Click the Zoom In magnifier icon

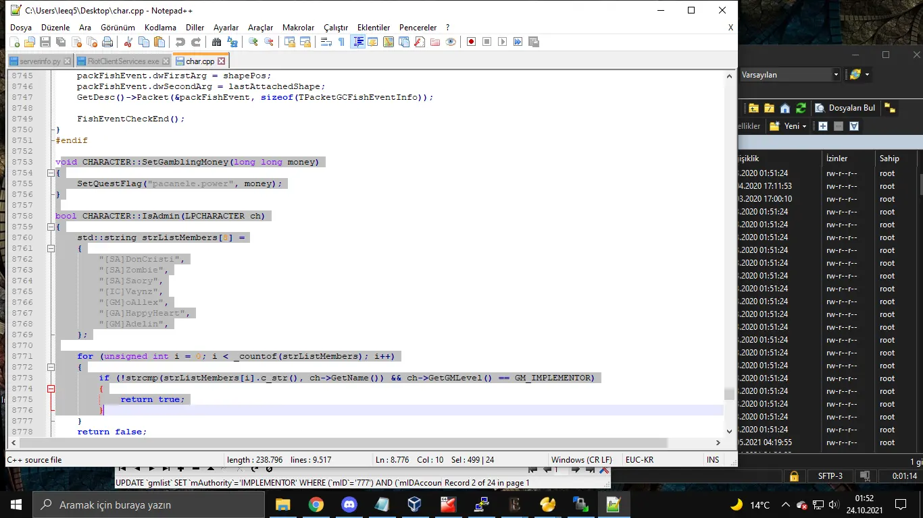(253, 42)
